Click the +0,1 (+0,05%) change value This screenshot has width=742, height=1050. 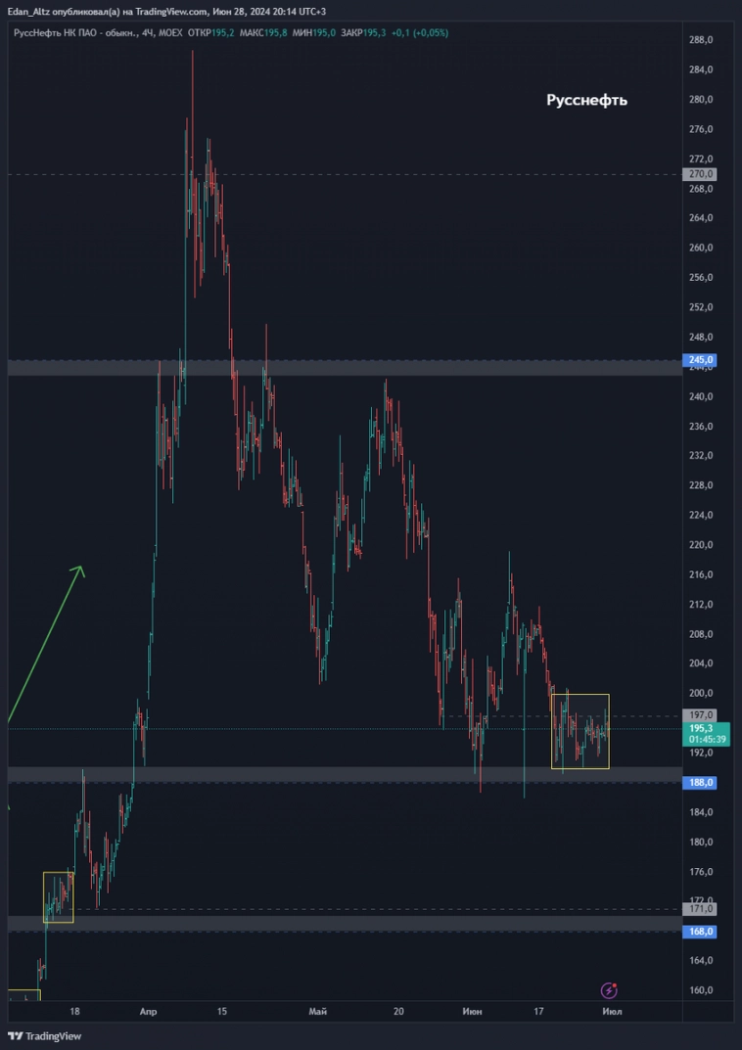tap(420, 33)
